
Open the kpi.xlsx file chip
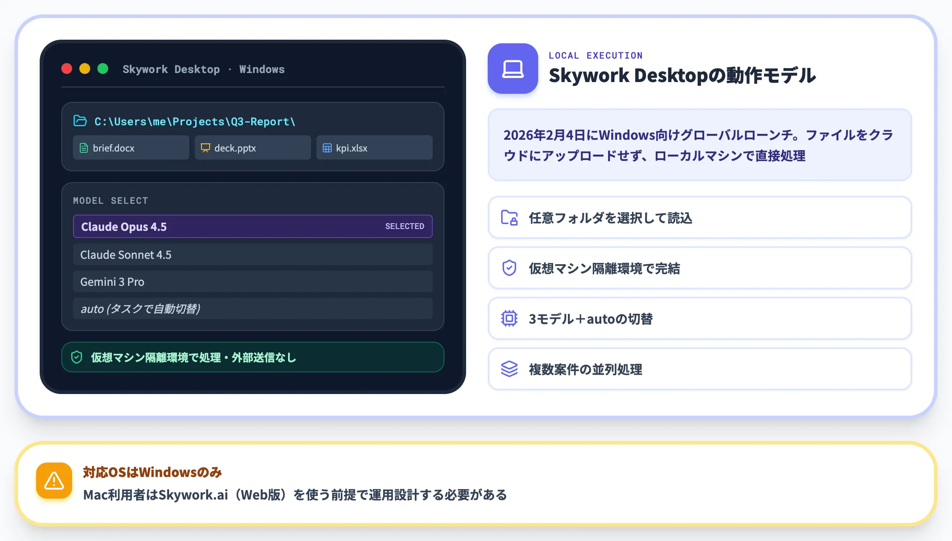tap(375, 148)
